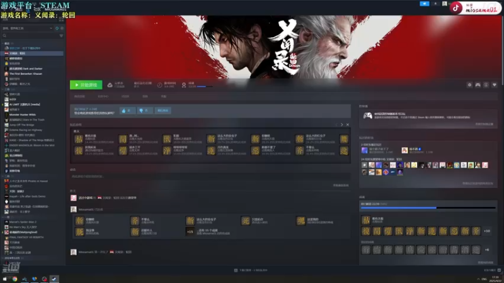Open Chrome from the taskbar
Image resolution: width=504 pixels, height=283 pixels.
(14, 279)
